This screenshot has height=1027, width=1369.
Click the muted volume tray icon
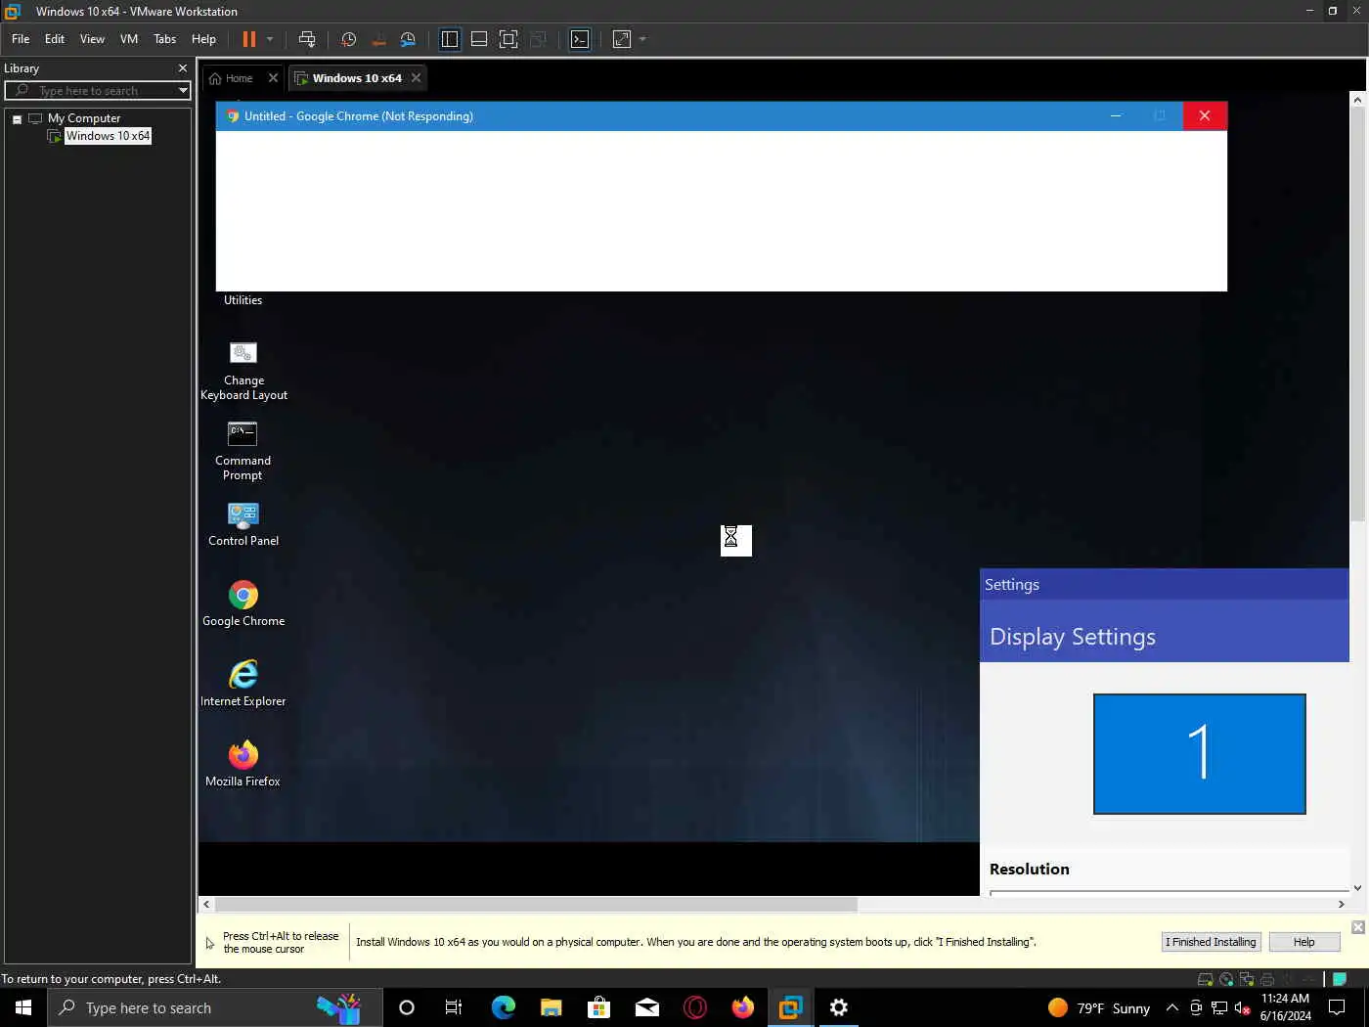click(x=1243, y=1007)
